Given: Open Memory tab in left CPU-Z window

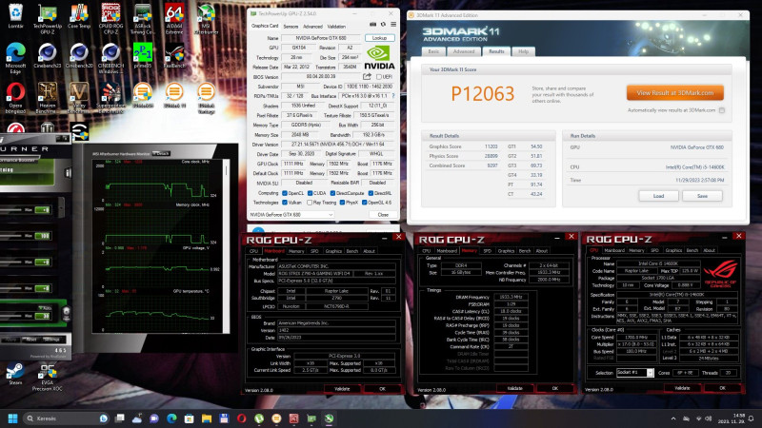Looking at the screenshot, I should 296,251.
